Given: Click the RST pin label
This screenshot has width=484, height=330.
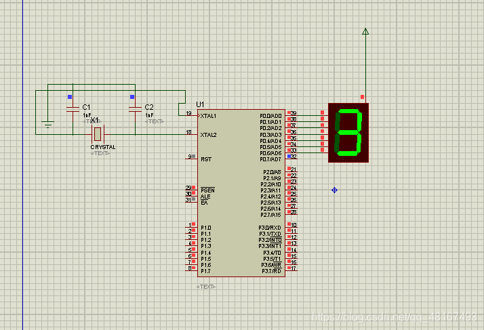Looking at the screenshot, I should tap(206, 159).
